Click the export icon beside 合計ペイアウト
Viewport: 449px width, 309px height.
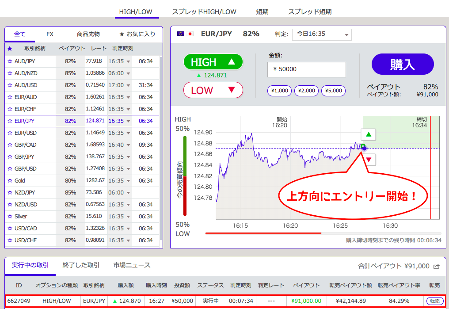pyautogui.click(x=437, y=266)
